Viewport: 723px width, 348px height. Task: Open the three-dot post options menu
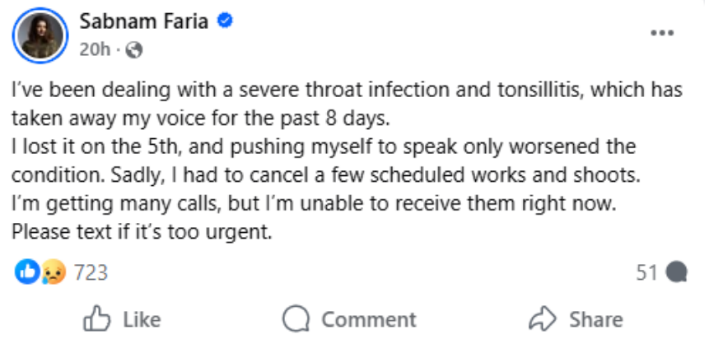pyautogui.click(x=662, y=34)
